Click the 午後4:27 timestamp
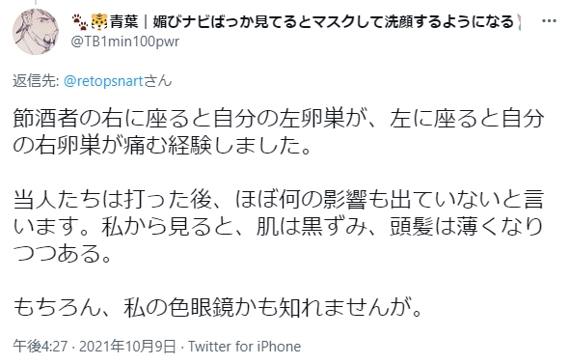The height and width of the screenshot is (364, 570). [x=40, y=347]
